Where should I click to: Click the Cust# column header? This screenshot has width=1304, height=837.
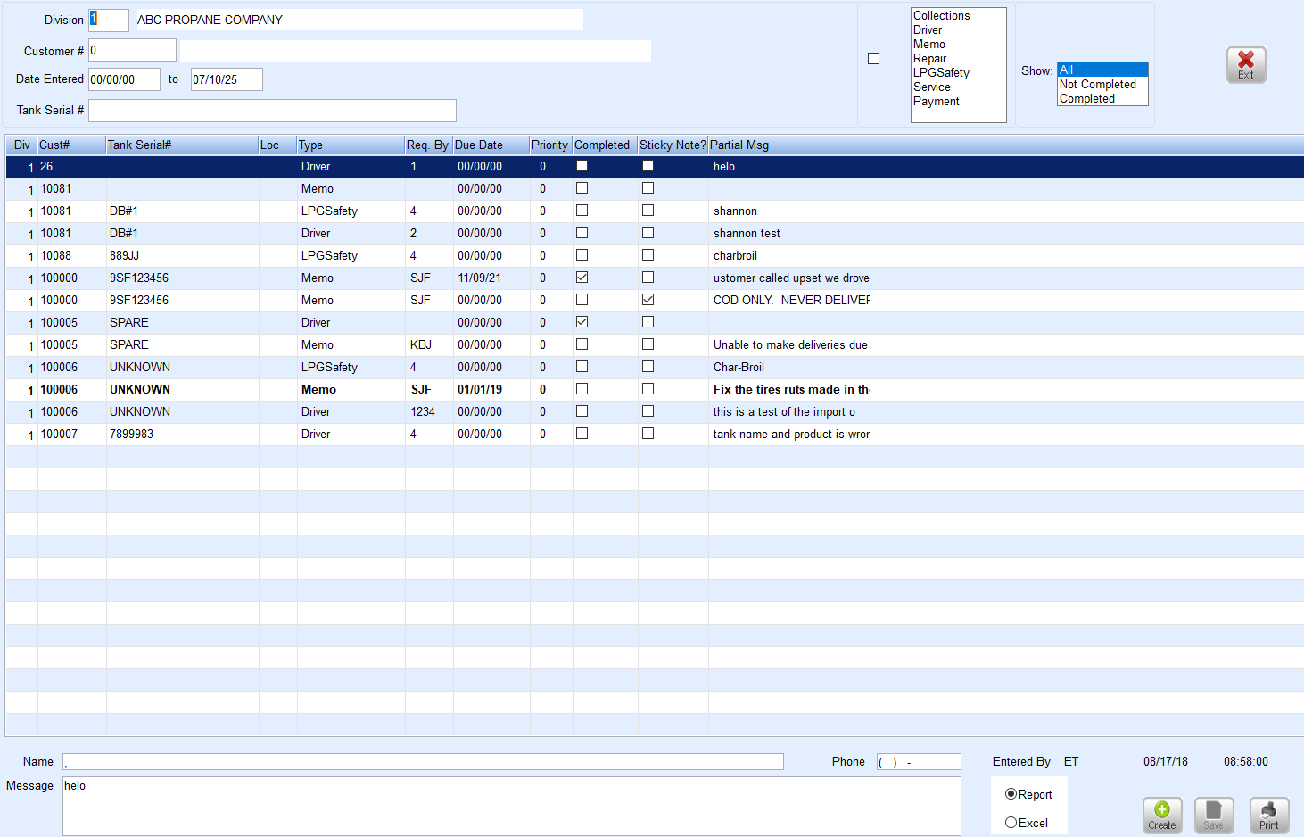[x=71, y=145]
